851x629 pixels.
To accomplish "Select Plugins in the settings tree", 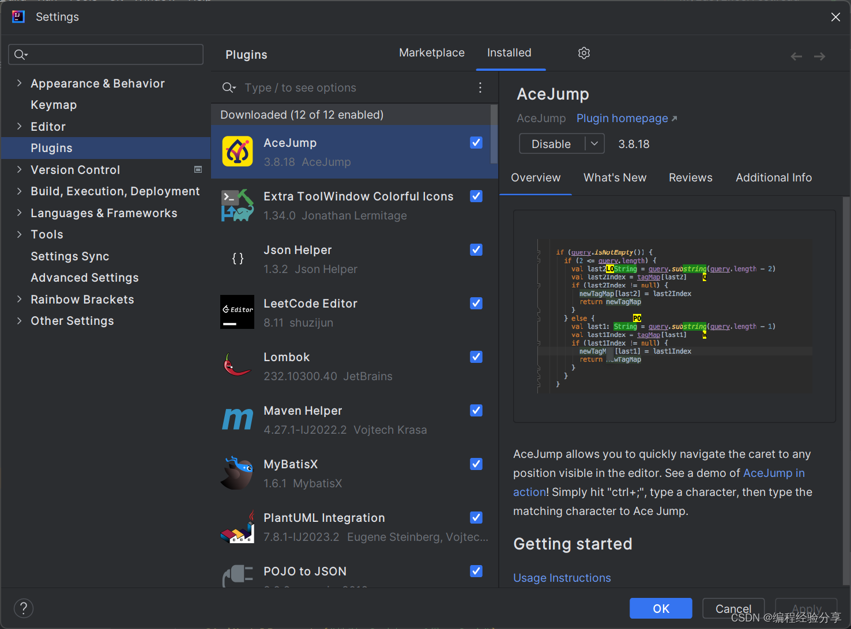I will click(x=106, y=148).
